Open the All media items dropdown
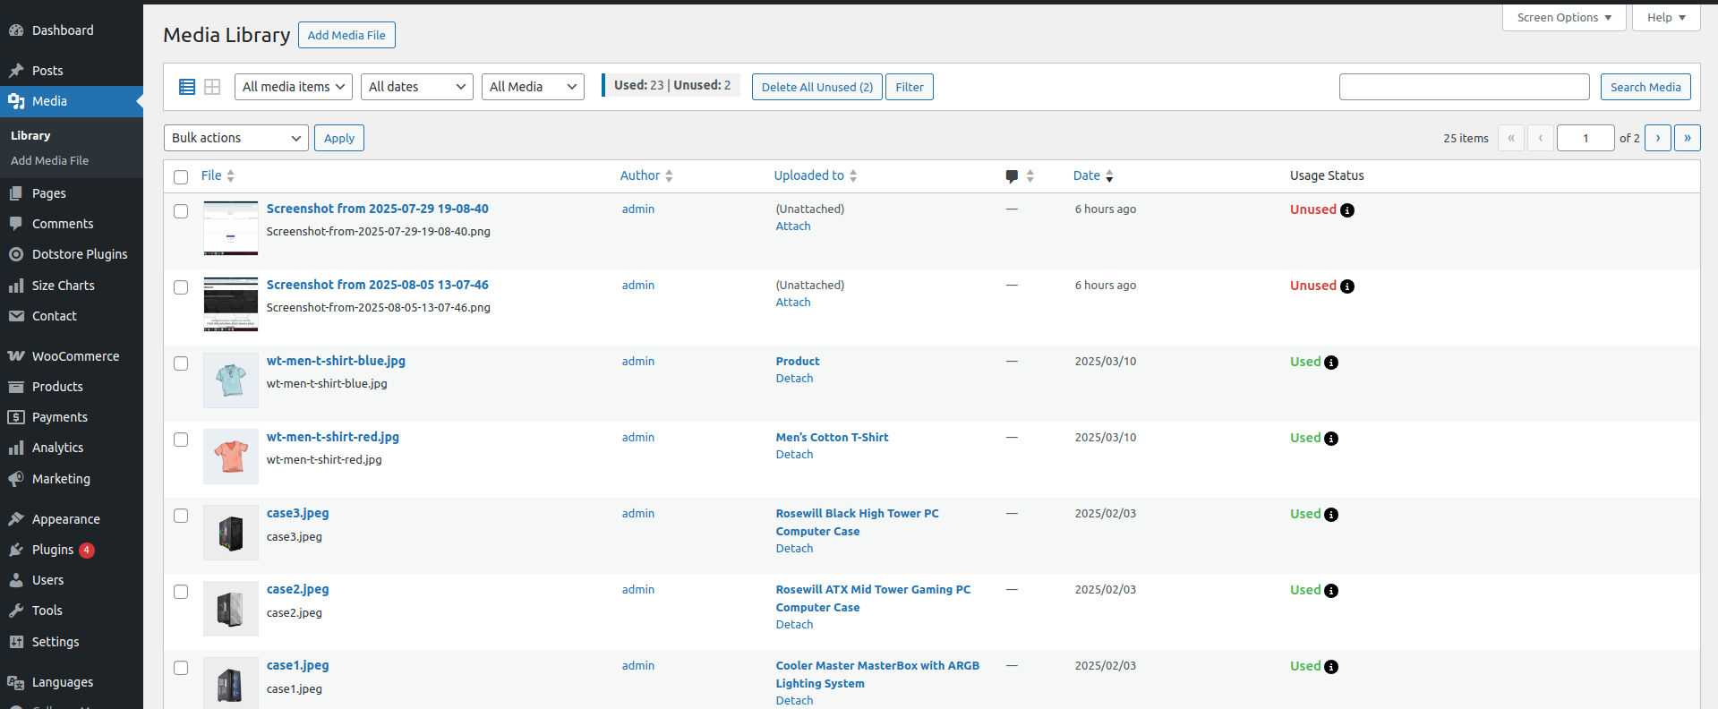Viewport: 1718px width, 709px height. [x=293, y=87]
